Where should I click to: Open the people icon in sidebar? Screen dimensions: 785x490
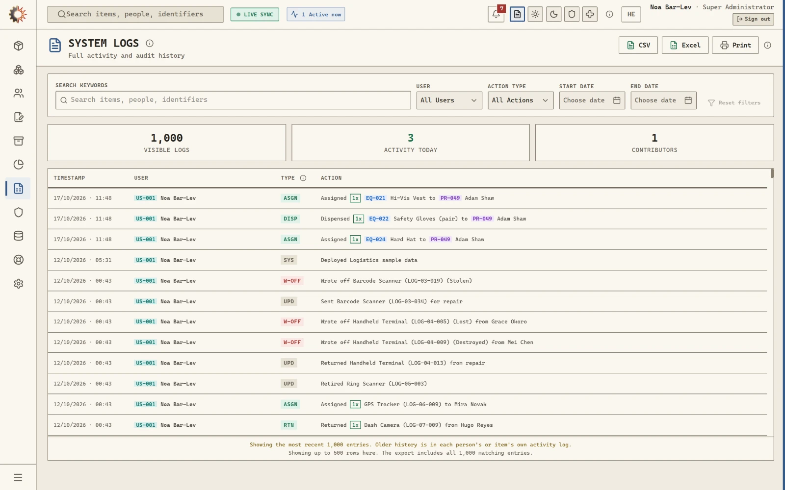[x=19, y=93]
